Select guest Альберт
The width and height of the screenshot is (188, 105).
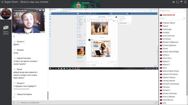point(166,32)
